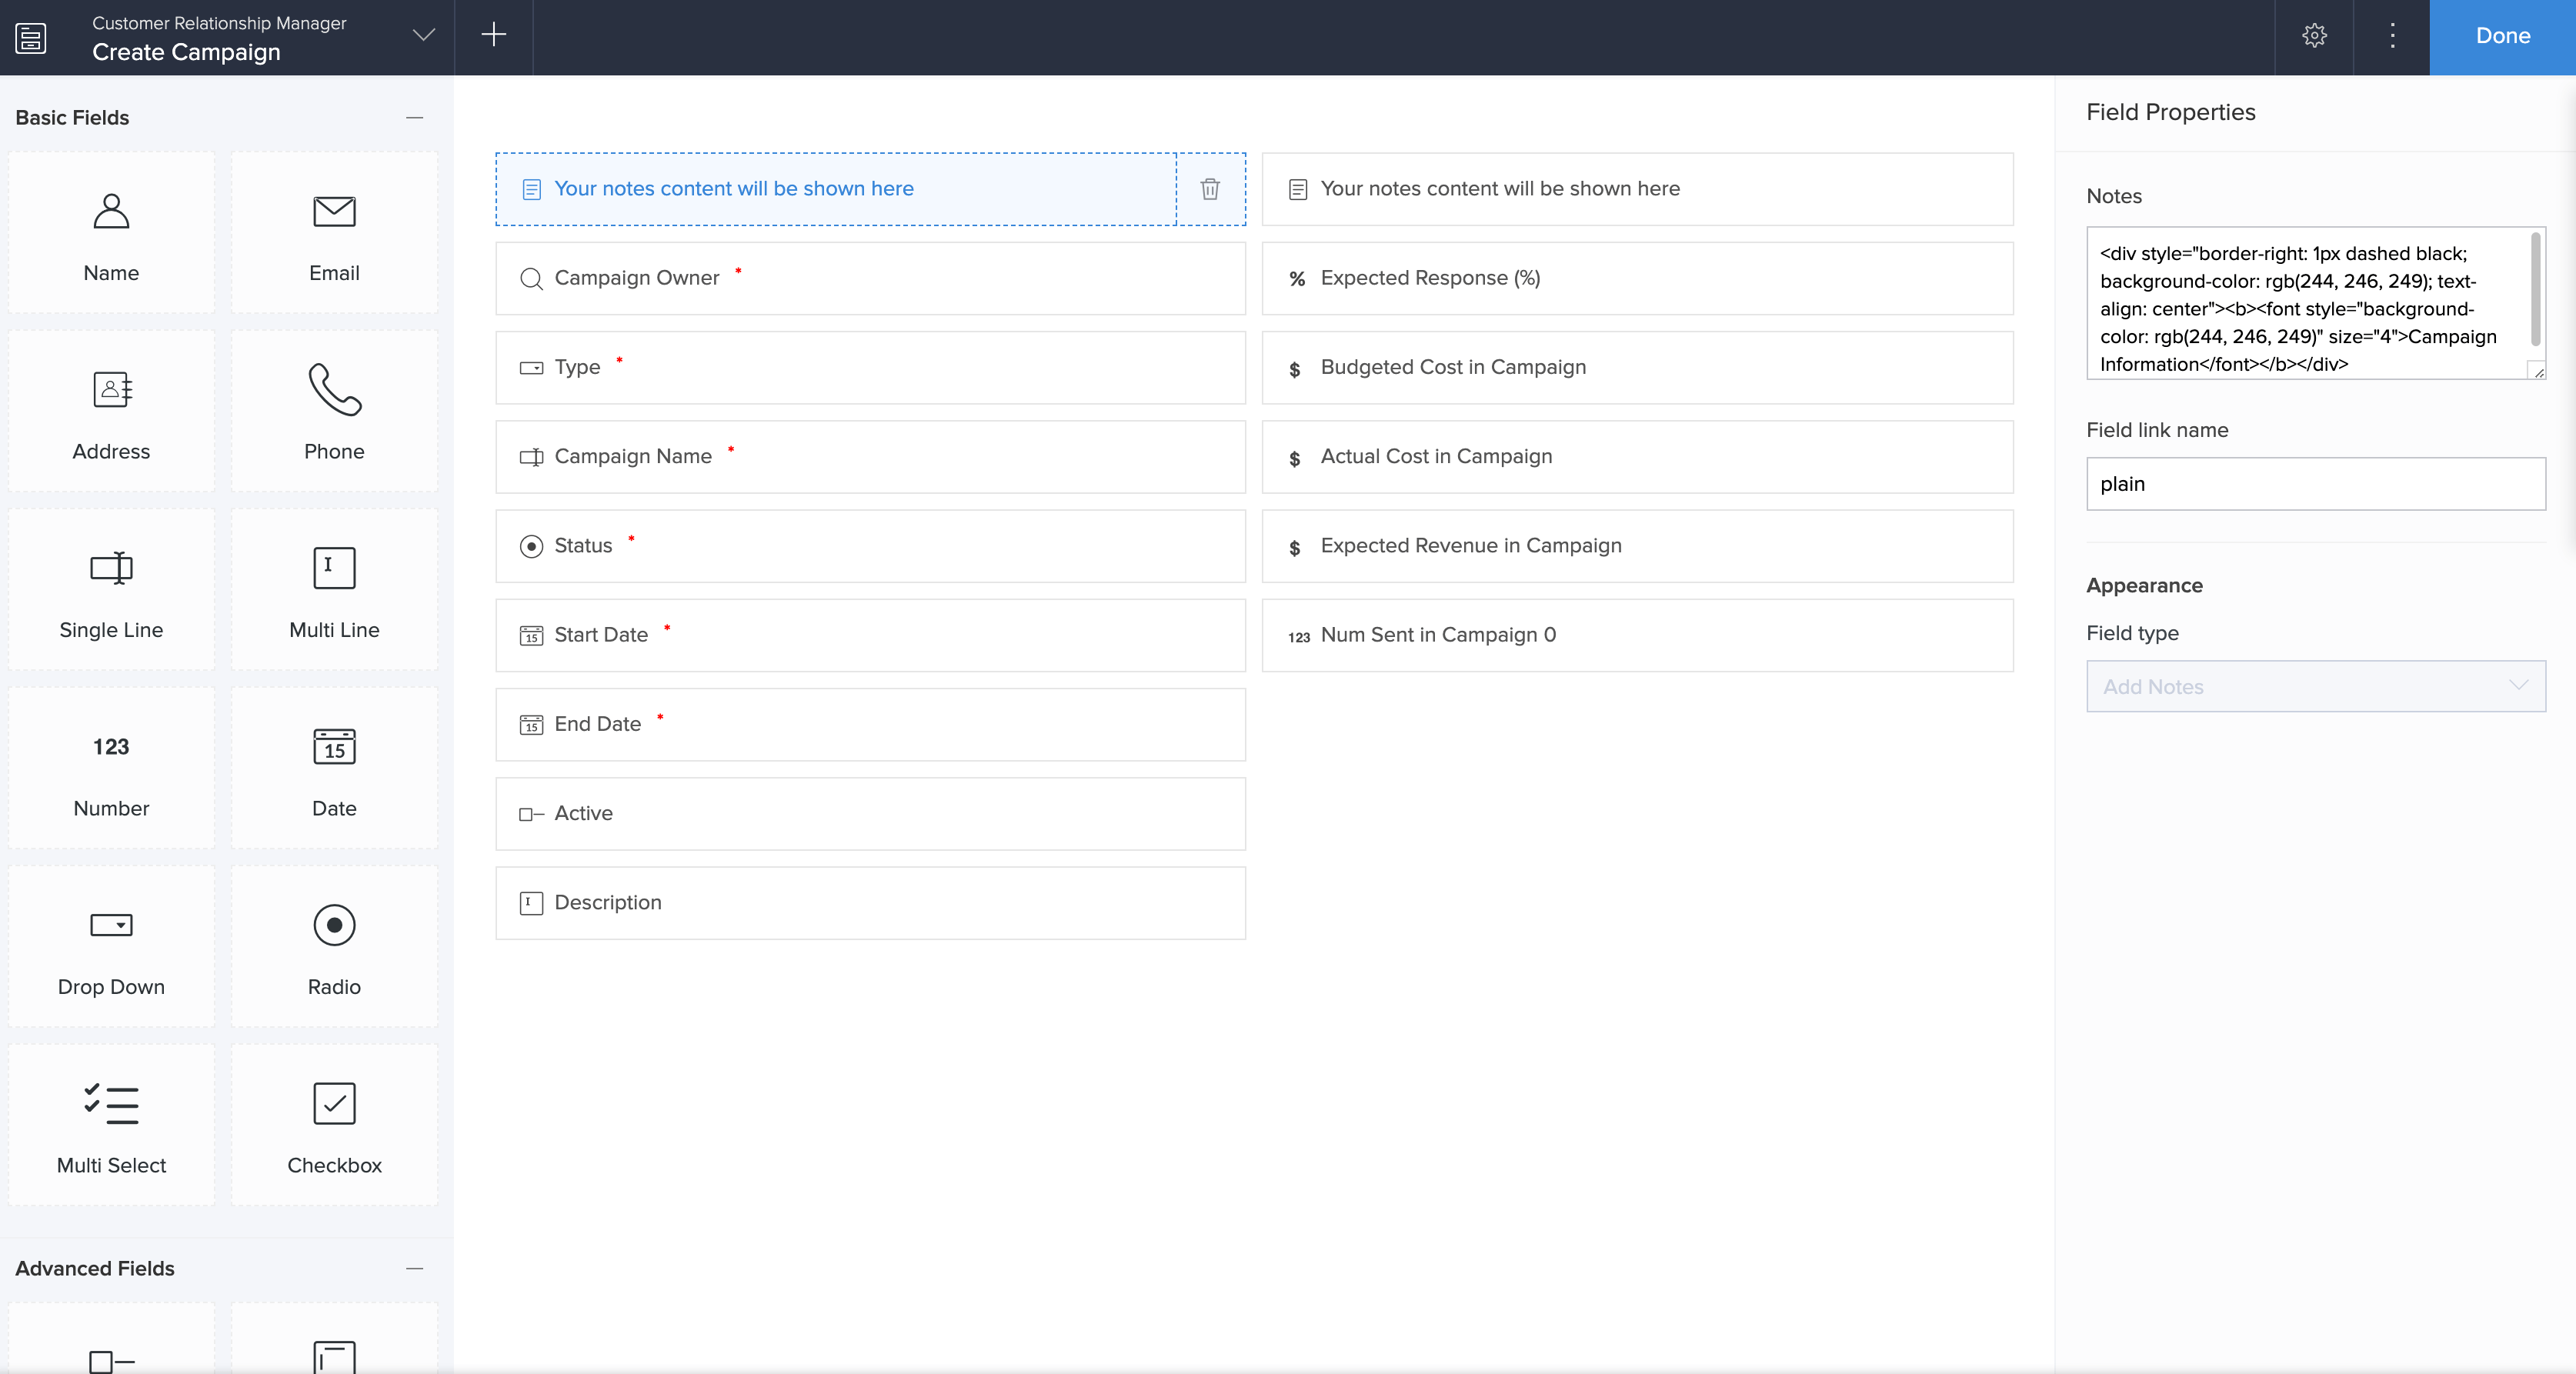Viewport: 2576px width, 1374px height.
Task: Click the plus icon to add new form
Action: pyautogui.click(x=493, y=36)
